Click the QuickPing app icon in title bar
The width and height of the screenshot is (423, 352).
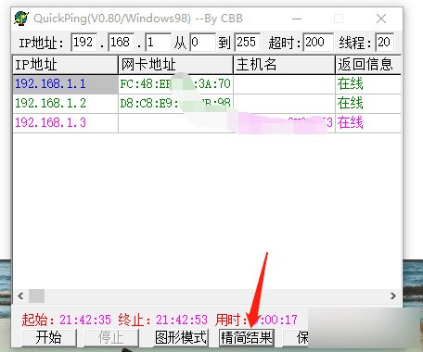(21, 19)
